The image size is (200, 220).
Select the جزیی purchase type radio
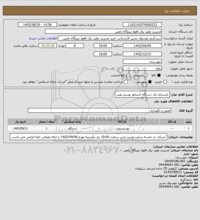(165, 82)
